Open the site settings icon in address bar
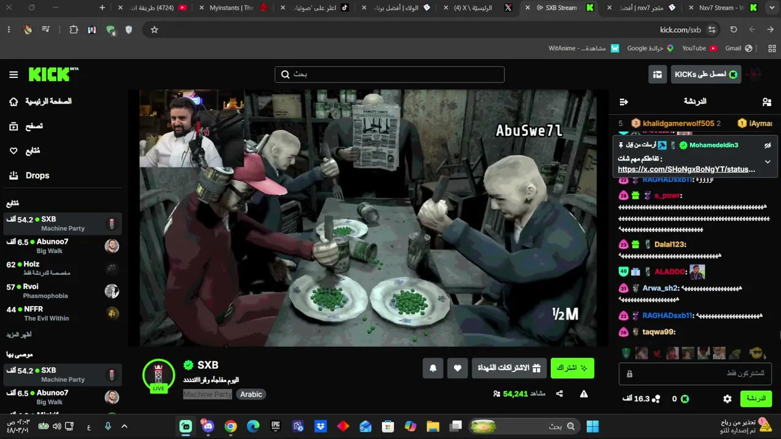 [712, 29]
